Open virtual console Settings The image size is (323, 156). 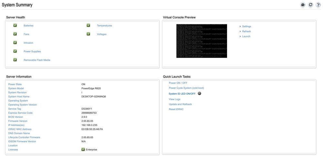pyautogui.click(x=246, y=26)
